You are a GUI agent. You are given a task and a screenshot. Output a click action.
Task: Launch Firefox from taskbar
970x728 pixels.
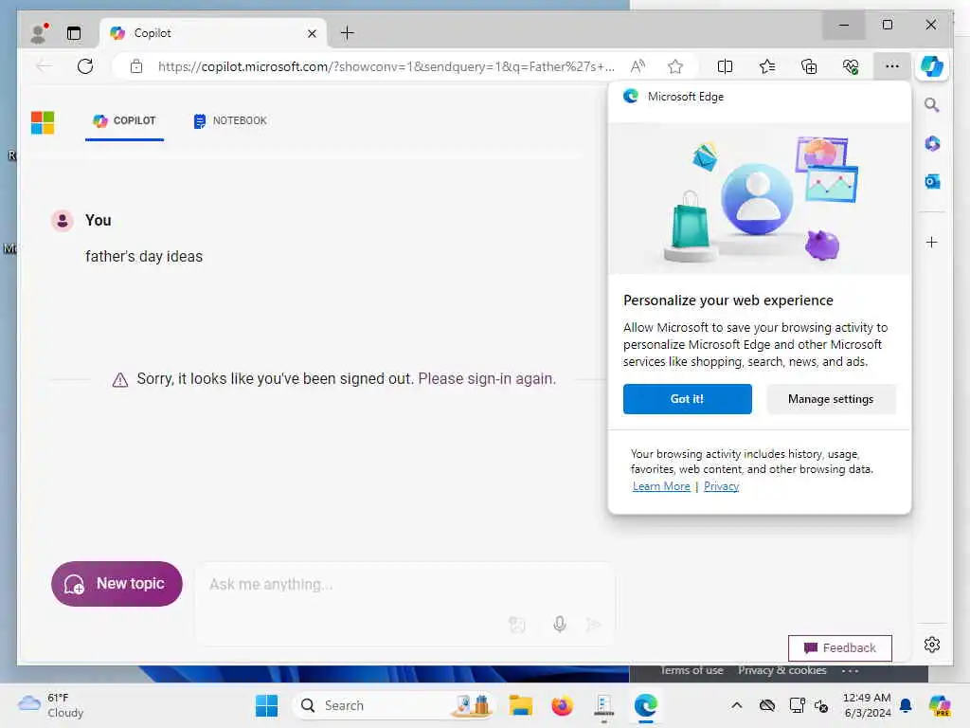pyautogui.click(x=562, y=705)
